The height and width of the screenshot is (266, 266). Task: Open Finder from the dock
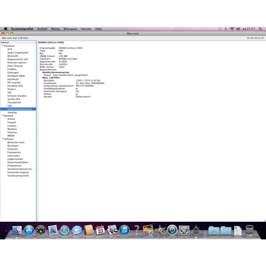17,230
